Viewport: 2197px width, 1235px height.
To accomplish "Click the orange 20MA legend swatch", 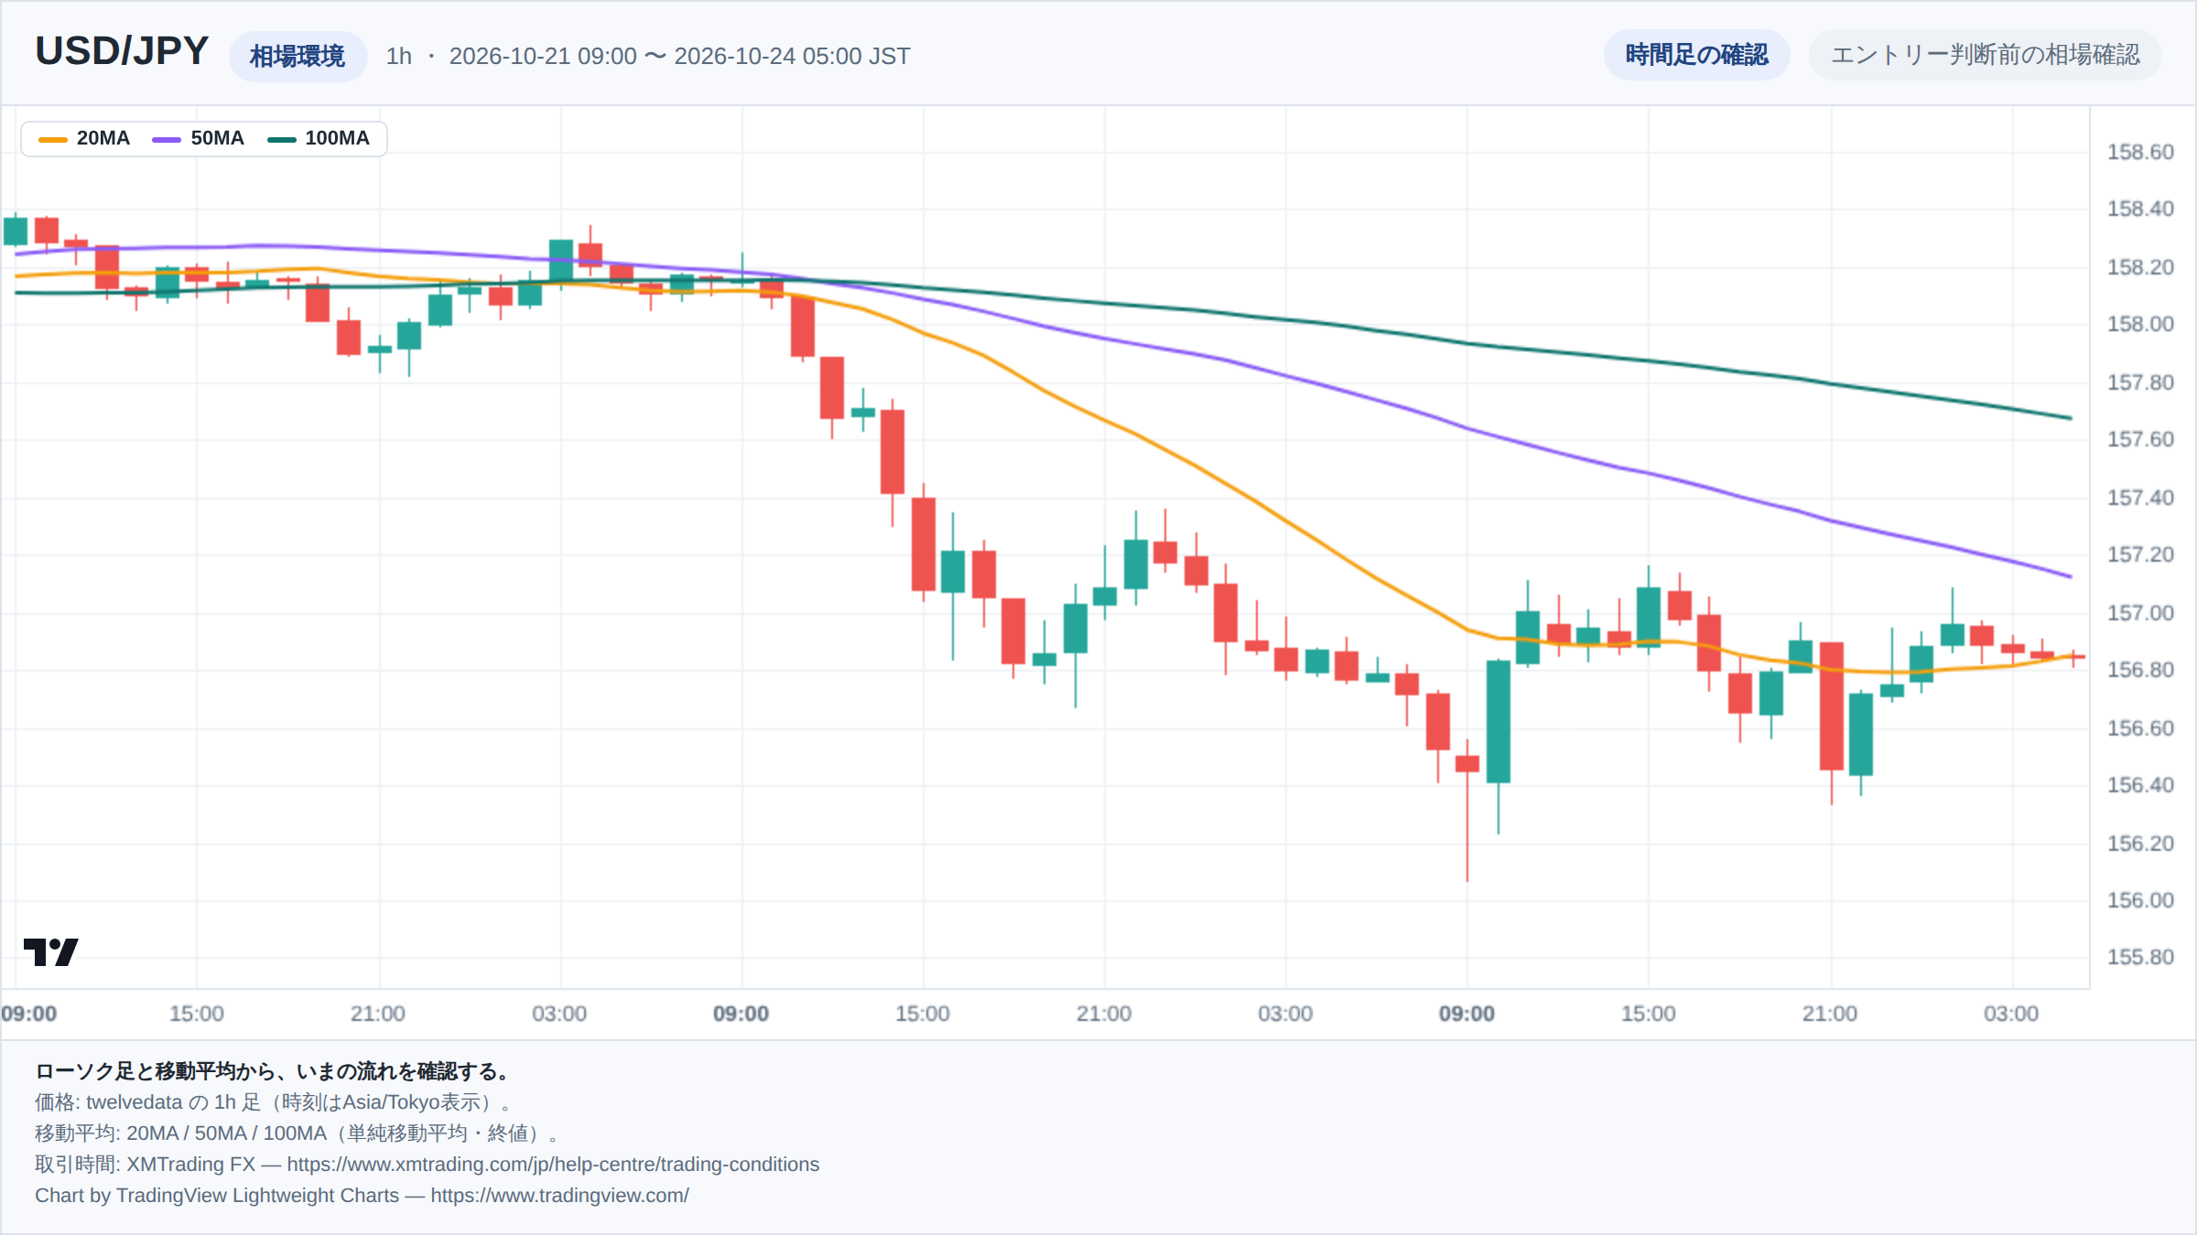I will (53, 139).
